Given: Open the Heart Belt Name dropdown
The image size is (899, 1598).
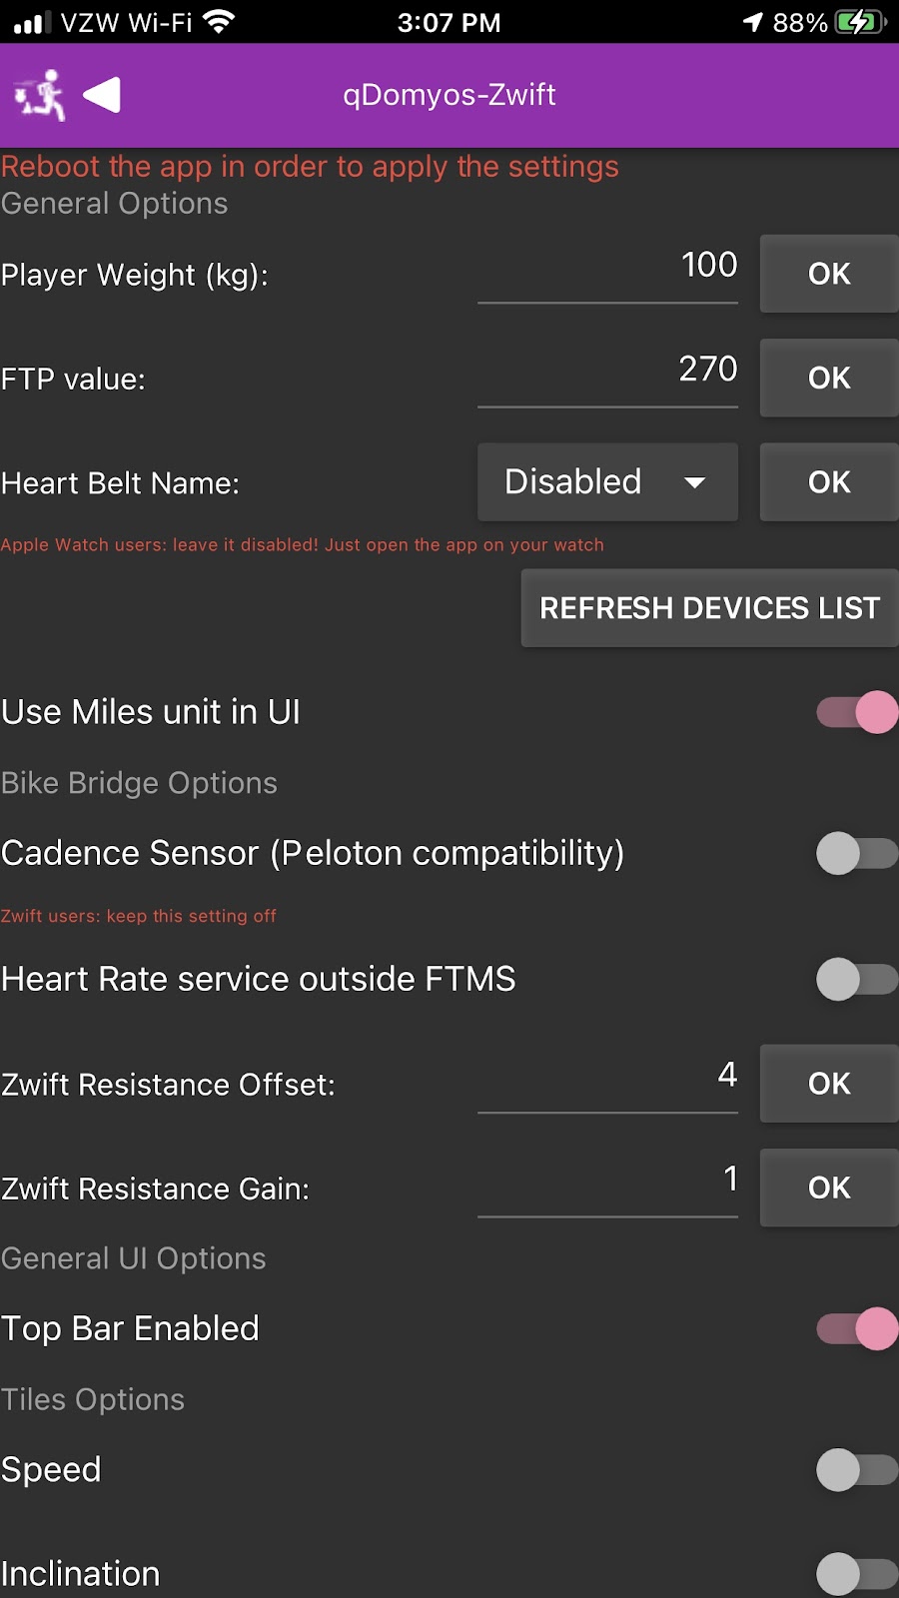Looking at the screenshot, I should pyautogui.click(x=607, y=482).
